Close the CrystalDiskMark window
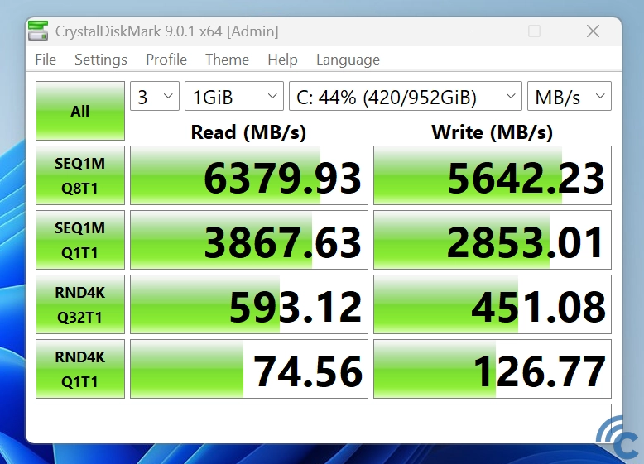 point(593,31)
